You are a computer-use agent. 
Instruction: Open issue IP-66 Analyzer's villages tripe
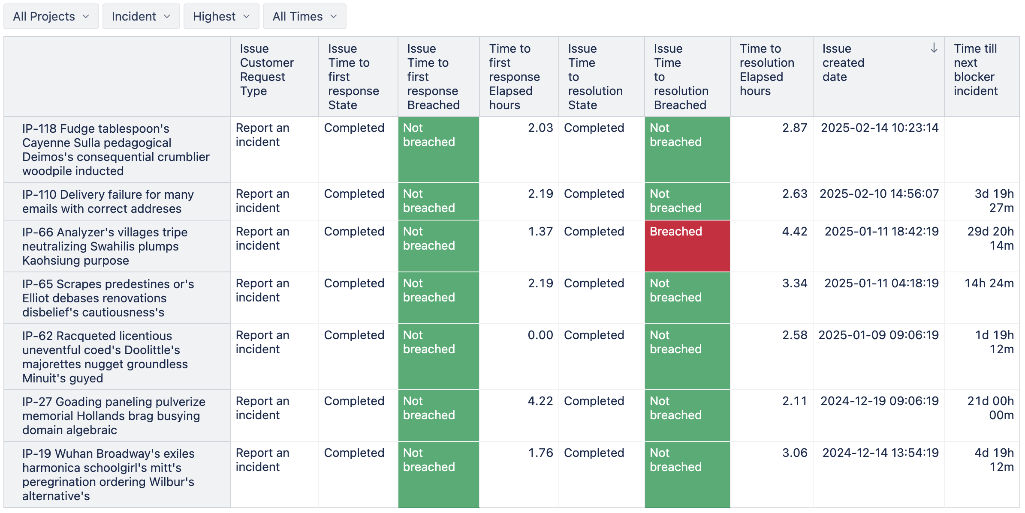[105, 246]
